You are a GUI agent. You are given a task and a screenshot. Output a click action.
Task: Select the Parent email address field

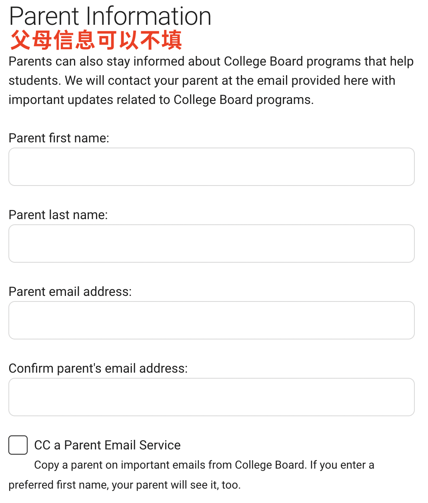212,320
